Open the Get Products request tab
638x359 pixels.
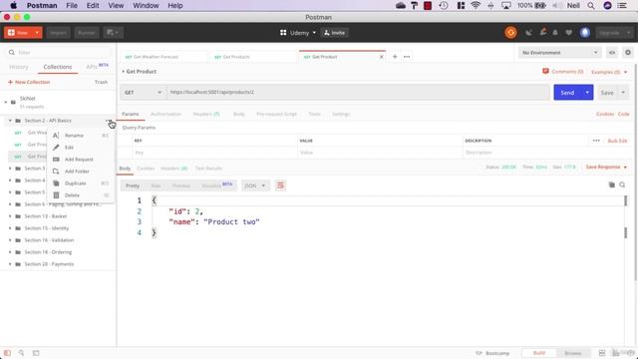pyautogui.click(x=236, y=57)
